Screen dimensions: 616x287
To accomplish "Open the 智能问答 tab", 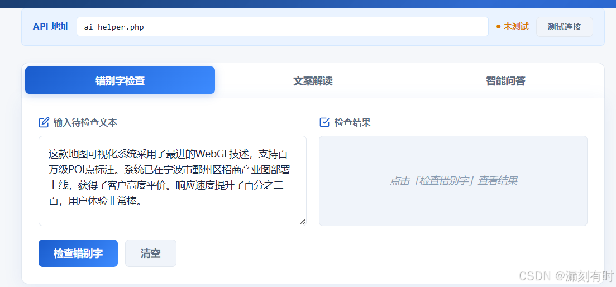I will [x=505, y=81].
